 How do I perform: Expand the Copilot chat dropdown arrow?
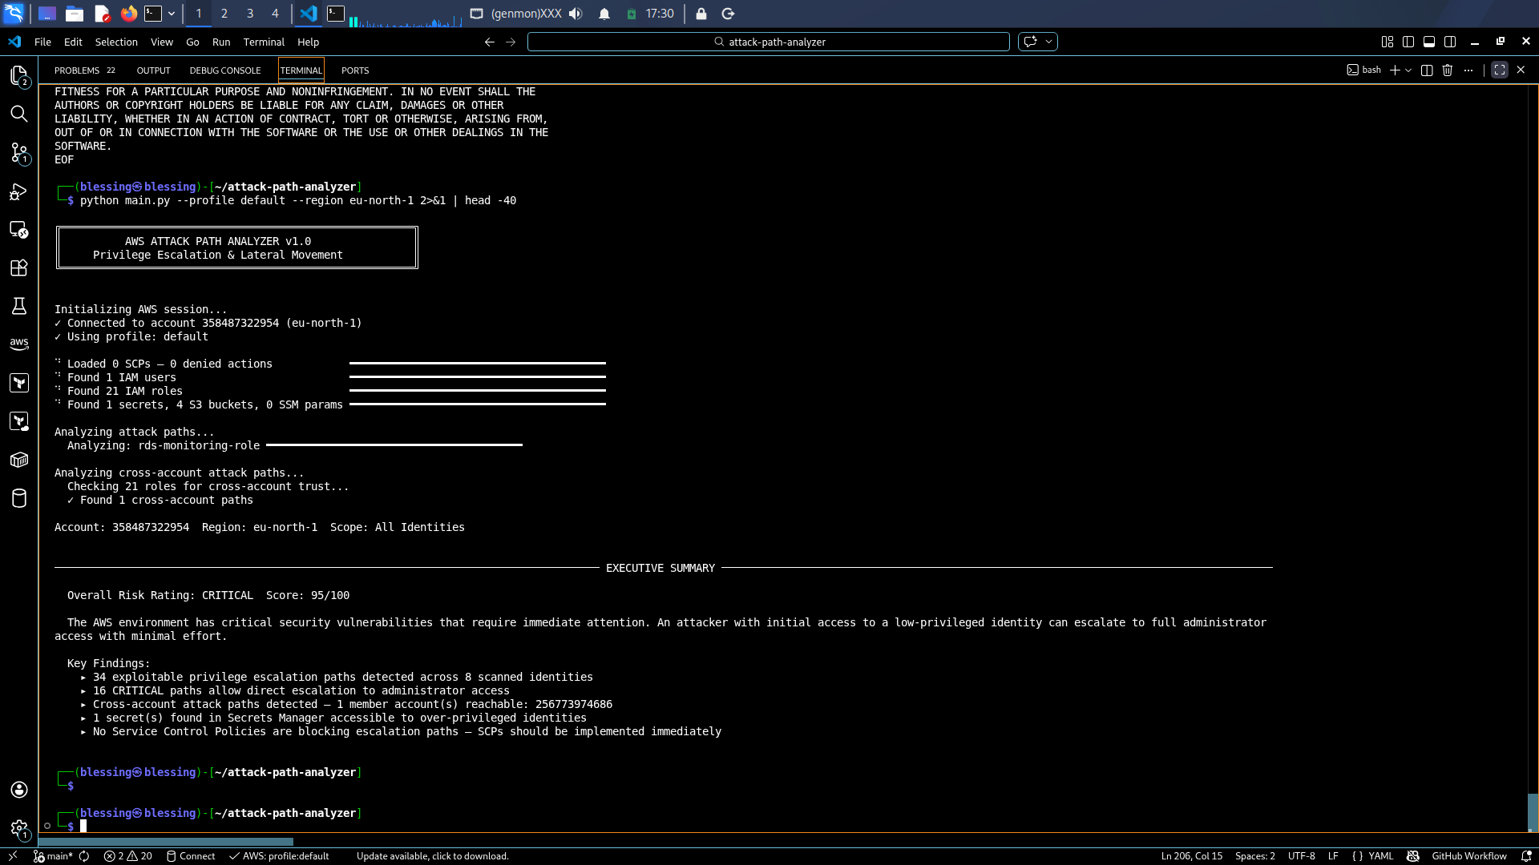point(1048,42)
